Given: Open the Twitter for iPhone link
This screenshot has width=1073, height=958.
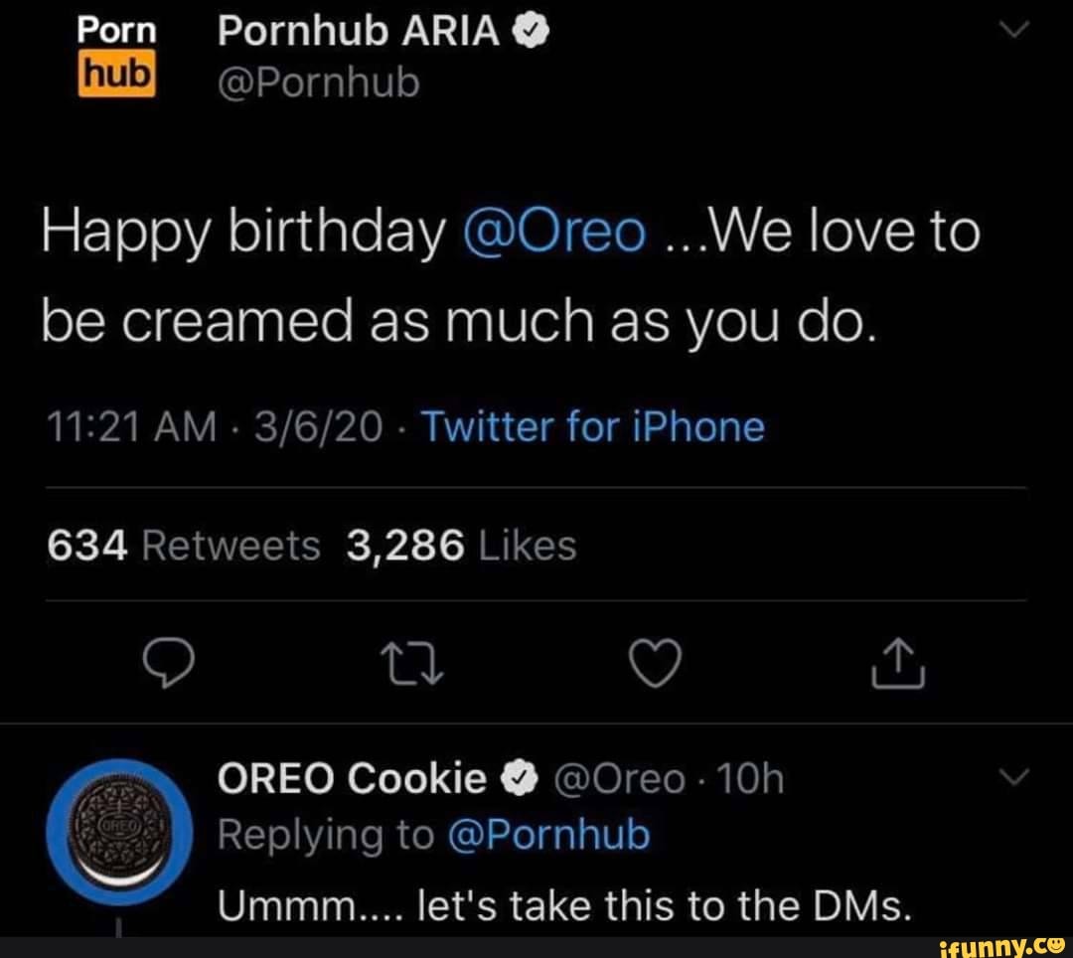Looking at the screenshot, I should [593, 427].
